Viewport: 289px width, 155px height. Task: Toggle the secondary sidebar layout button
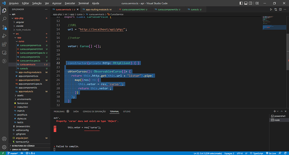[250, 3]
